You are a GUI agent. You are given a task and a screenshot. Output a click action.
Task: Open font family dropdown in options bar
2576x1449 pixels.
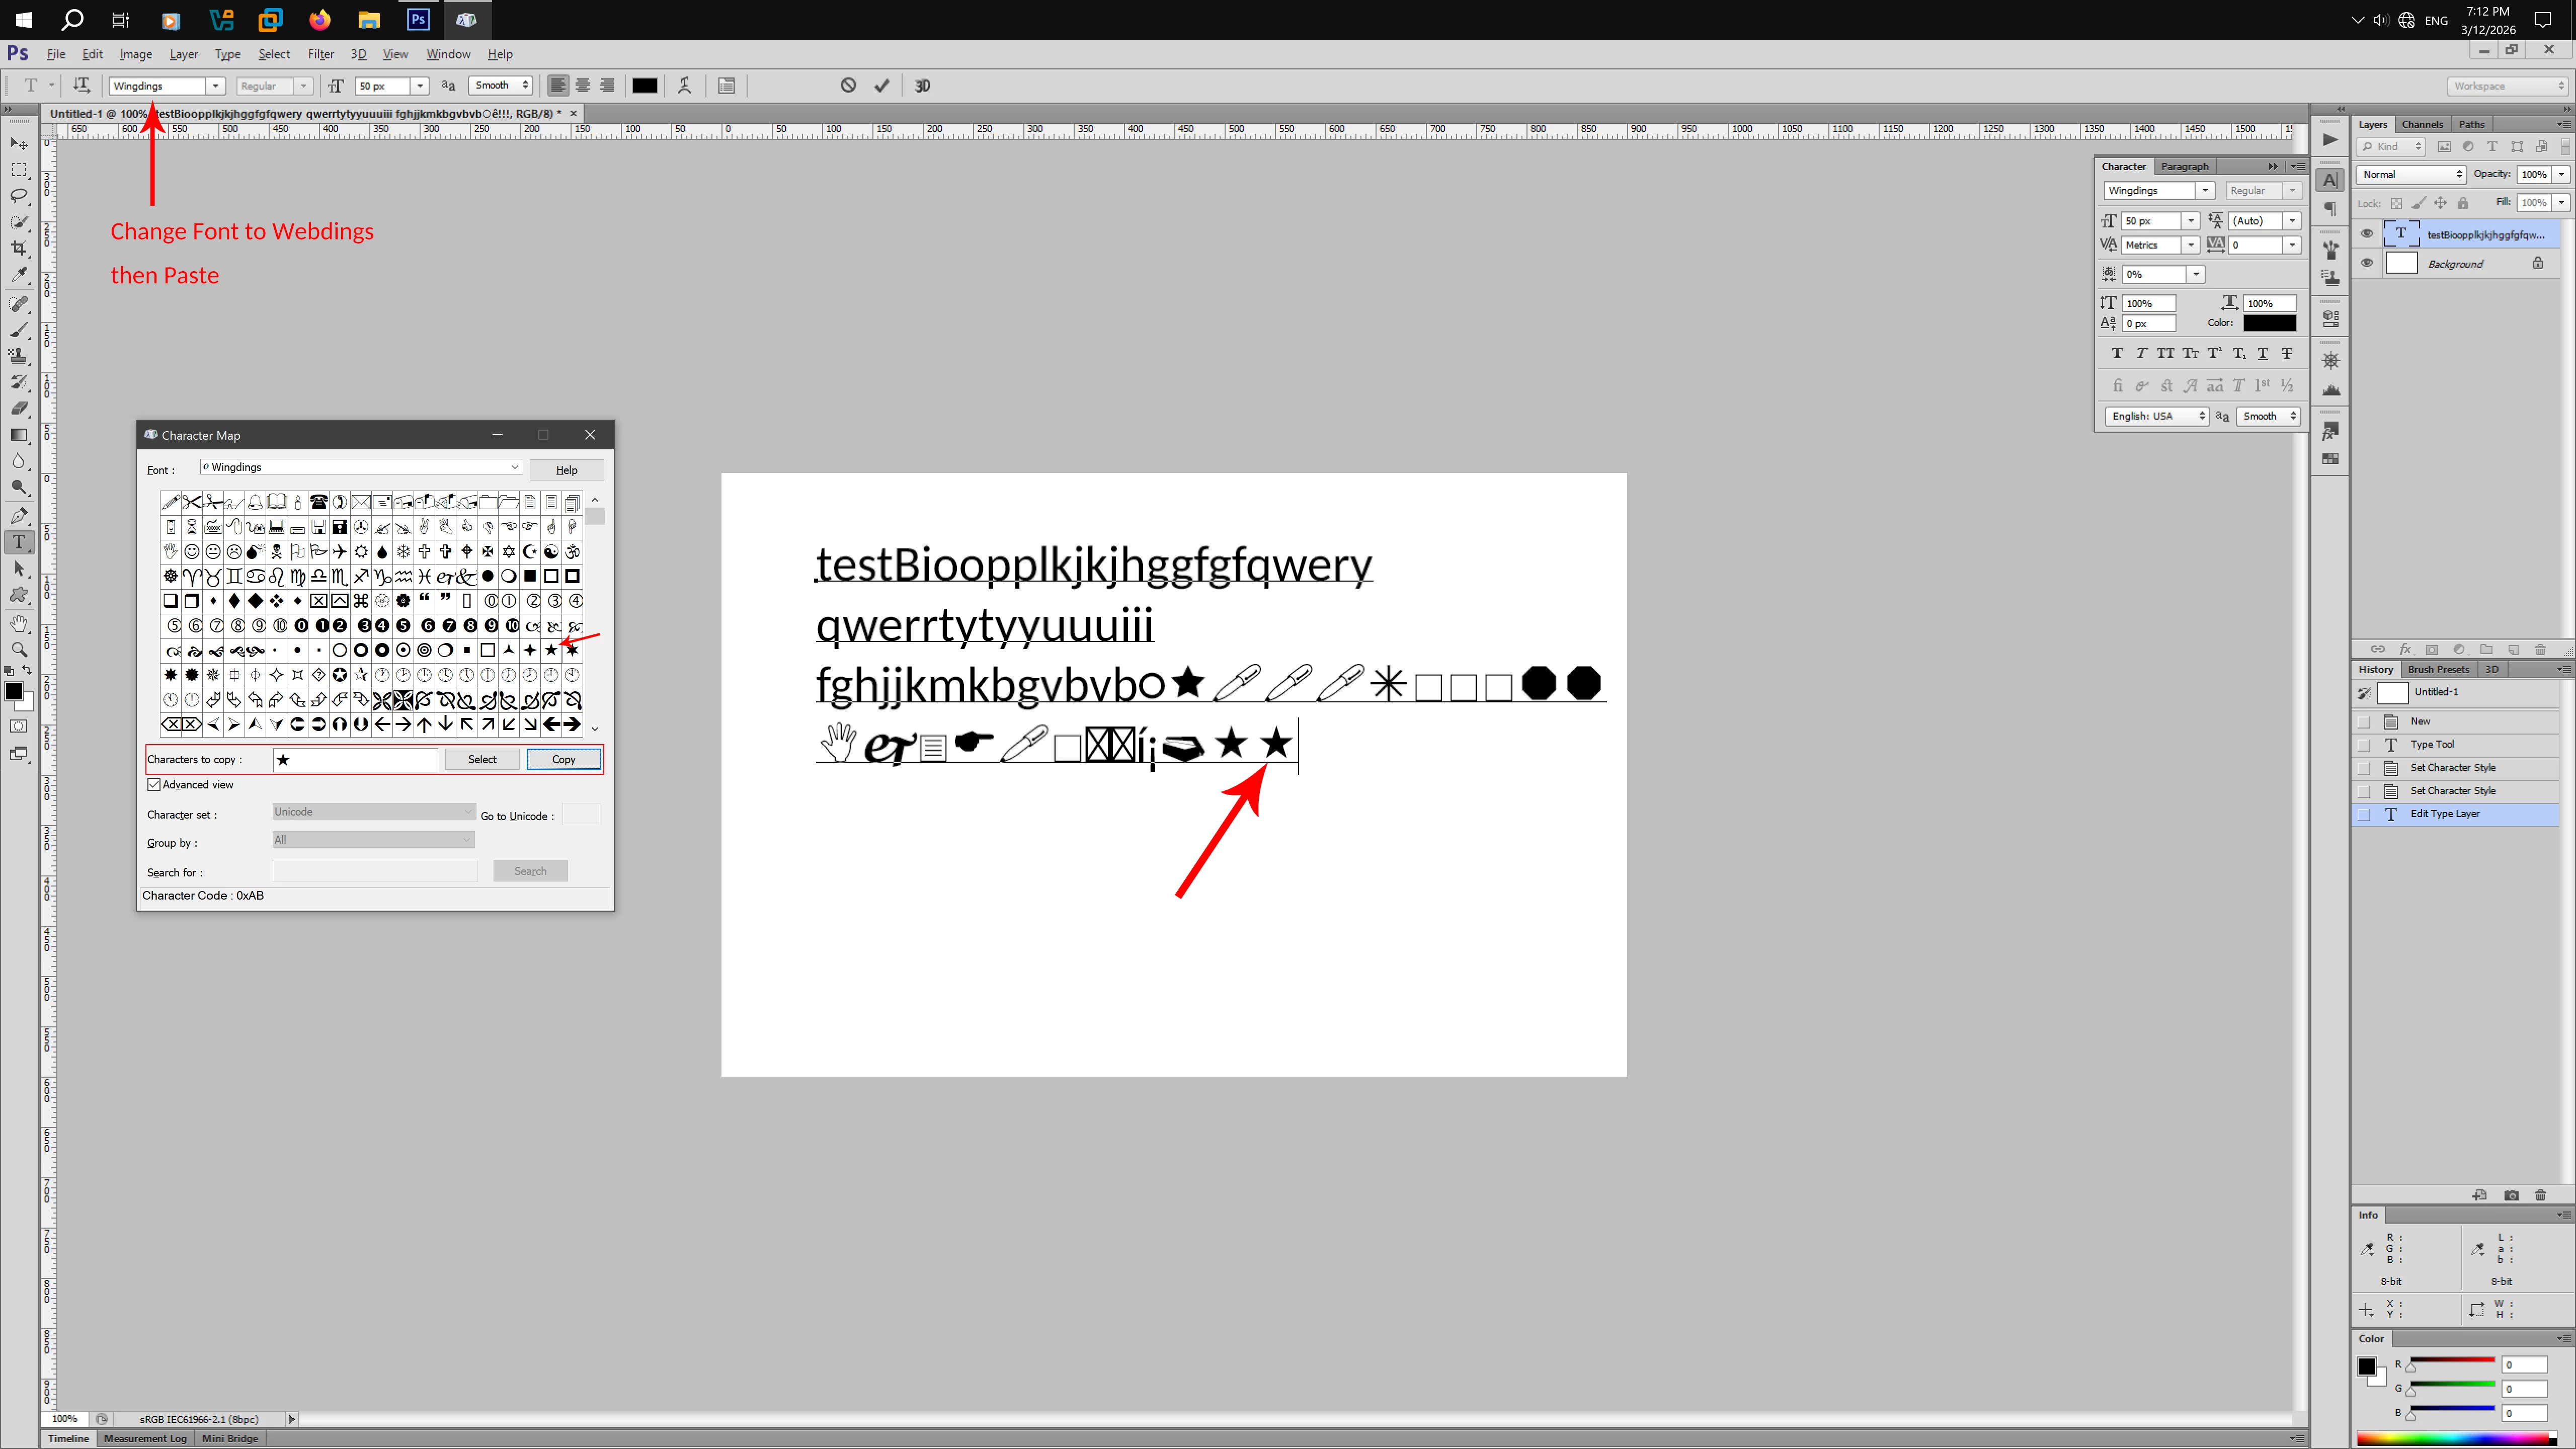(215, 86)
